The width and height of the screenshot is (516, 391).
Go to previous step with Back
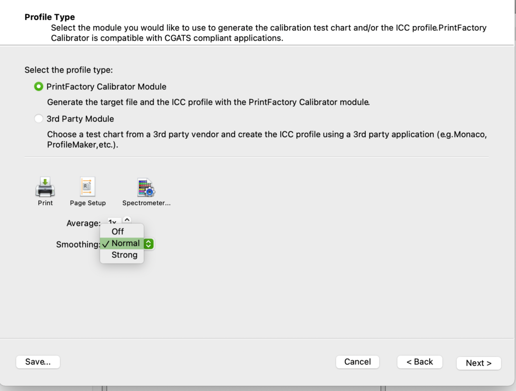point(420,362)
